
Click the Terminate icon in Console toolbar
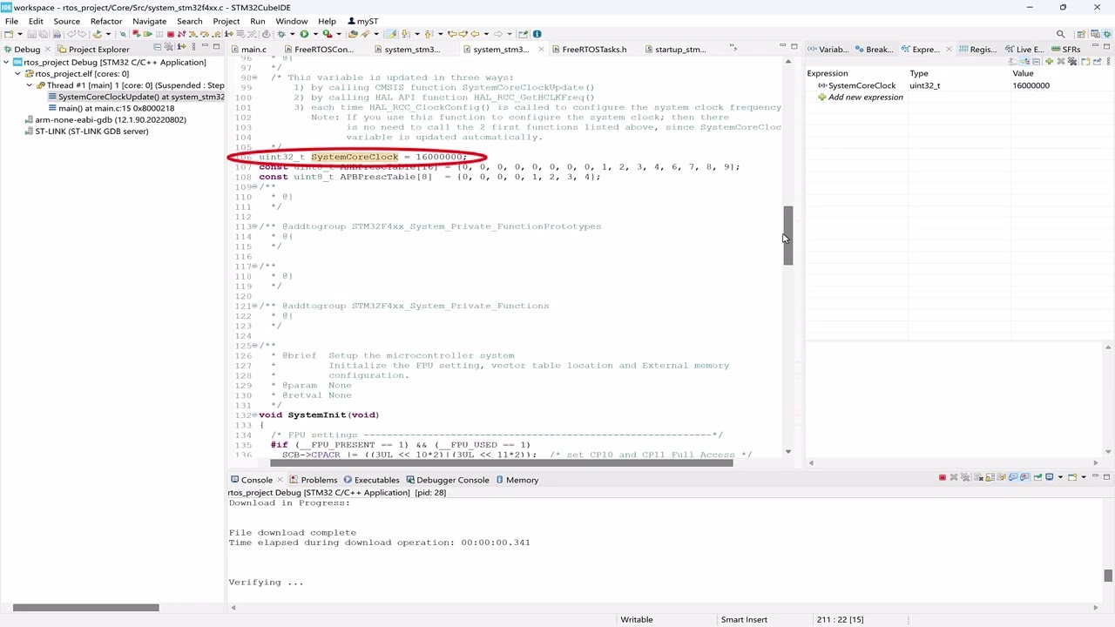(x=943, y=477)
